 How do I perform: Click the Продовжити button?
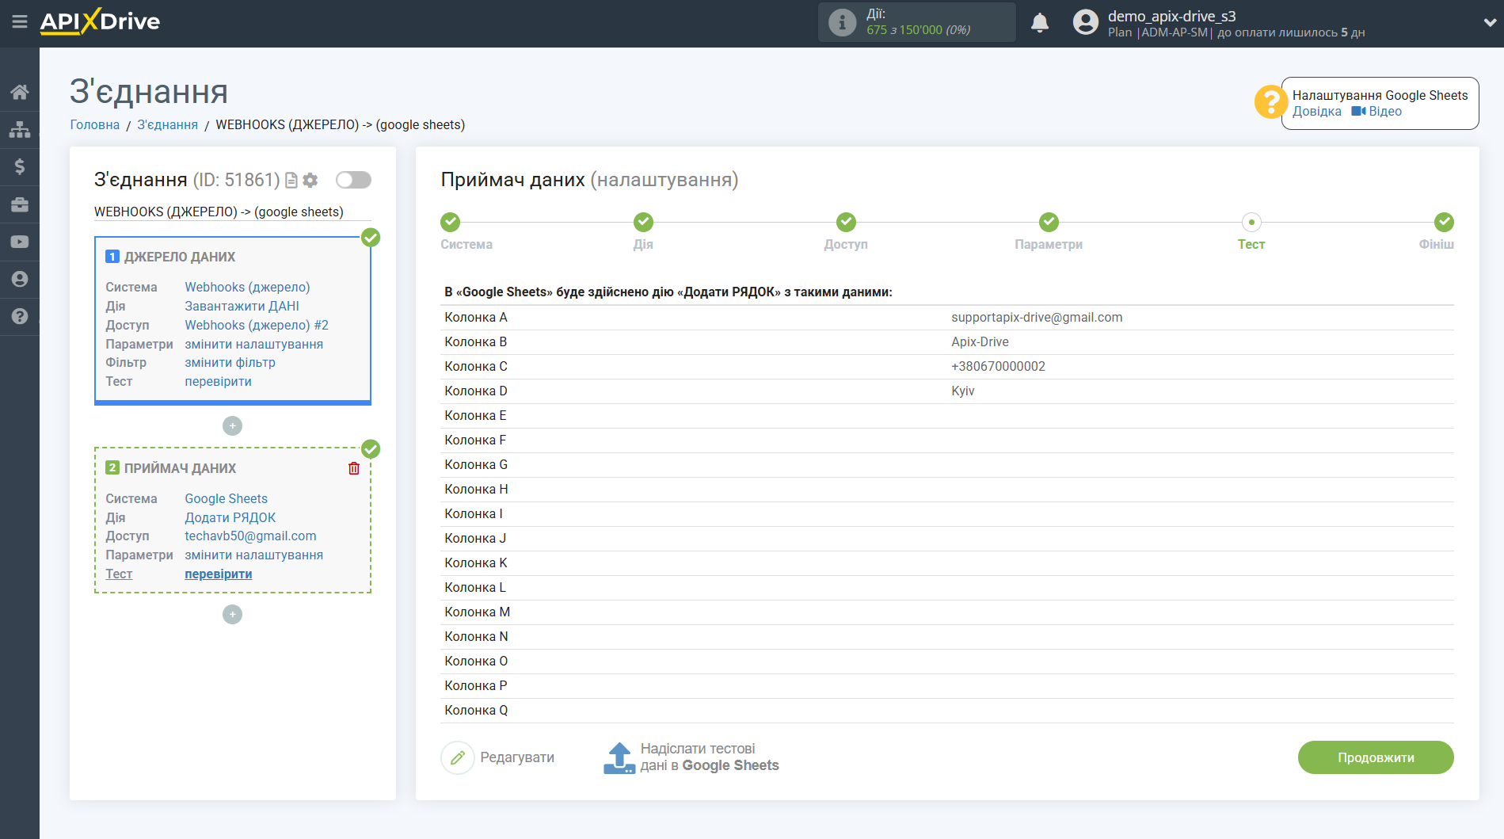pos(1376,757)
